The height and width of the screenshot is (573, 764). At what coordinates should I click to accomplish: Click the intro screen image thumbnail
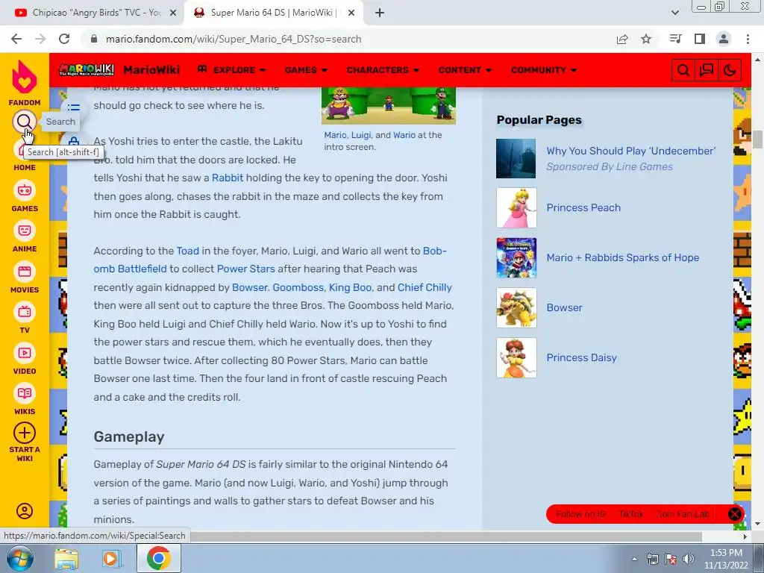click(x=388, y=106)
